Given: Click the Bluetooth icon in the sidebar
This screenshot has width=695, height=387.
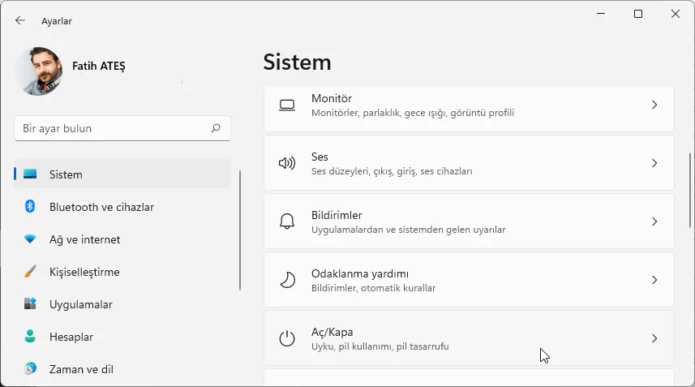Looking at the screenshot, I should [30, 207].
